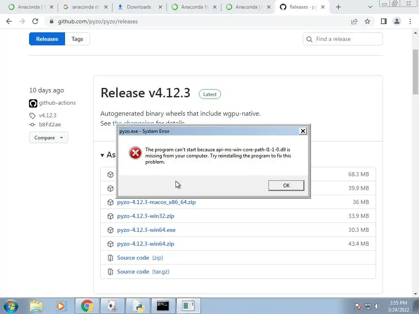Click the site lock icon
The height and width of the screenshot is (314, 419).
coord(52,21)
